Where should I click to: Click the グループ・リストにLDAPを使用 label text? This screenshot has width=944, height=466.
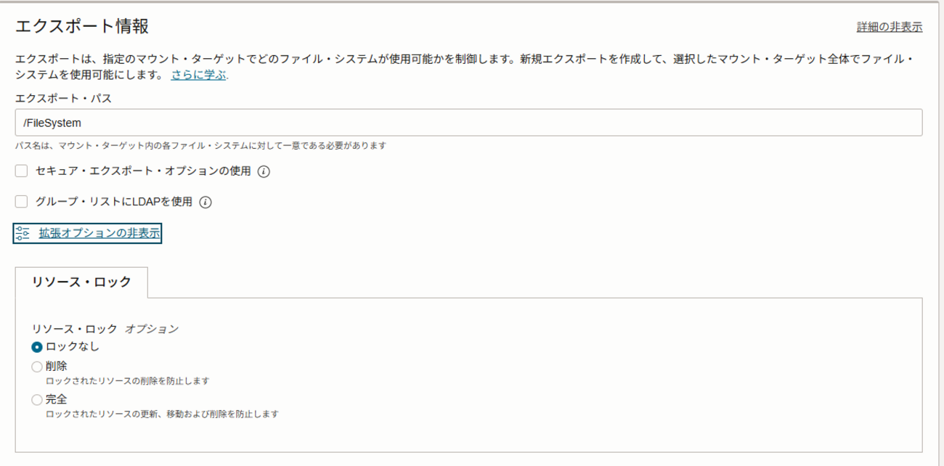[113, 202]
